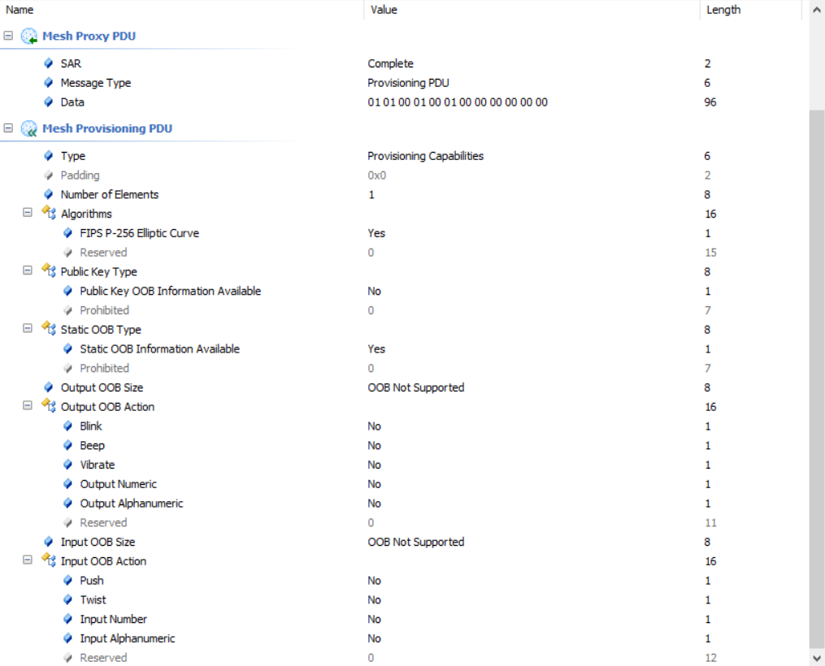Click the Input OOB Action group icon

coord(49,561)
